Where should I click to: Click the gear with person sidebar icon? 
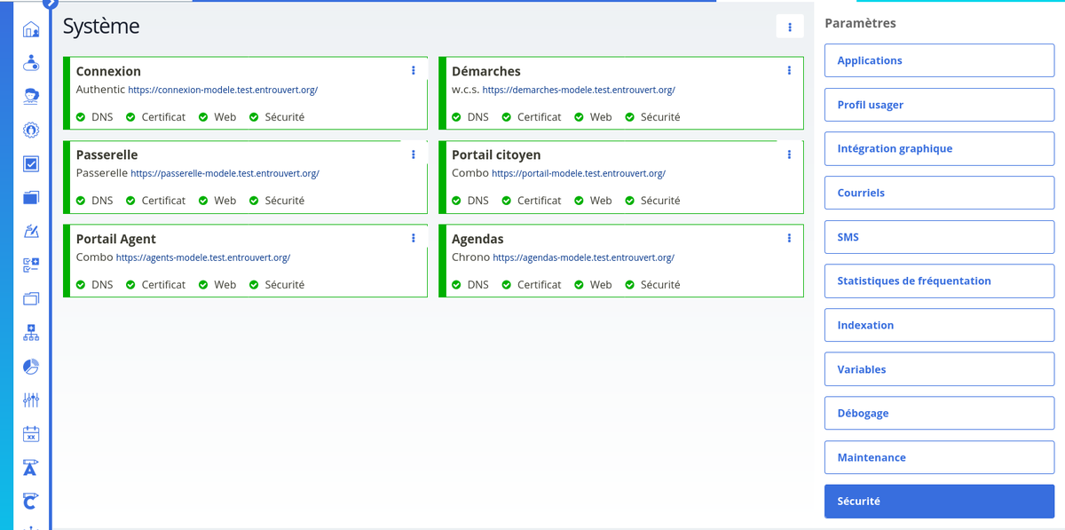(31, 131)
